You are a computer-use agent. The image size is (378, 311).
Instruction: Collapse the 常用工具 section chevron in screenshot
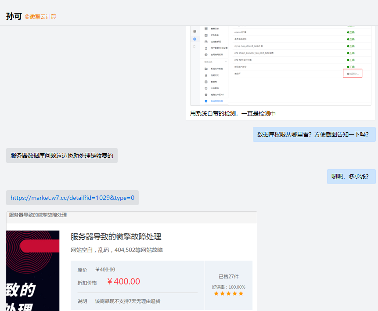click(x=226, y=62)
